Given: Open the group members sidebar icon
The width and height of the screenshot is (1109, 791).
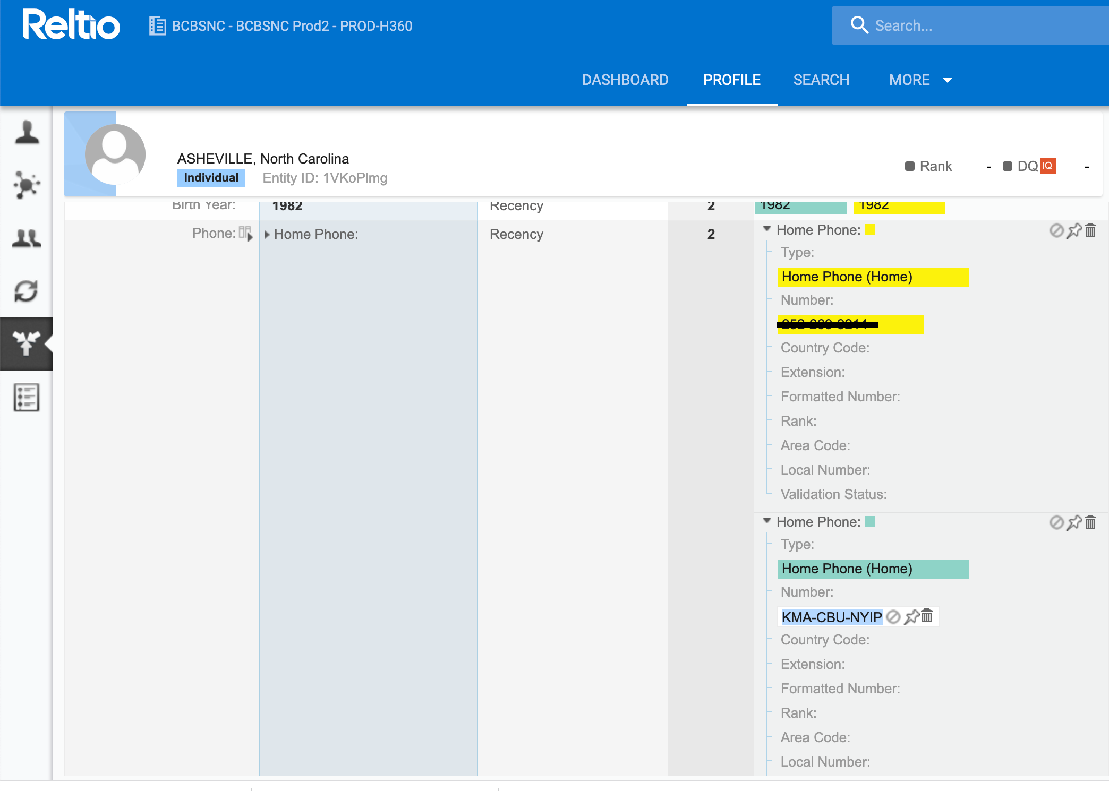Looking at the screenshot, I should (x=27, y=238).
